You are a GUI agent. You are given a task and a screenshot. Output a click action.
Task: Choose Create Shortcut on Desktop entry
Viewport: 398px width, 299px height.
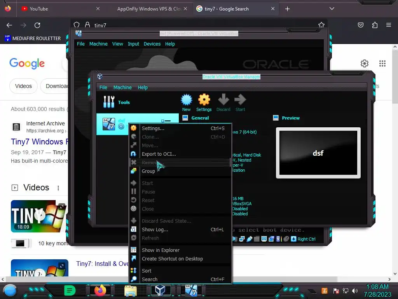180,259
